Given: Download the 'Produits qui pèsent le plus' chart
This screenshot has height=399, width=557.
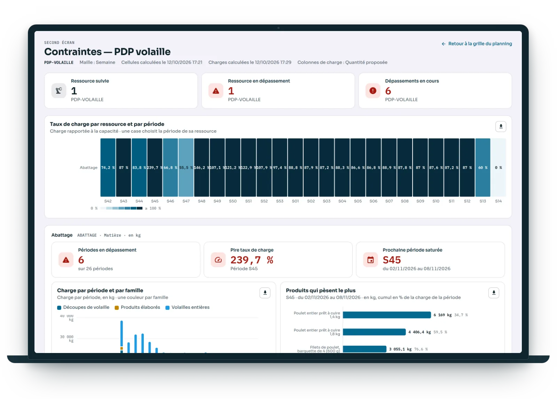Looking at the screenshot, I should (x=494, y=293).
